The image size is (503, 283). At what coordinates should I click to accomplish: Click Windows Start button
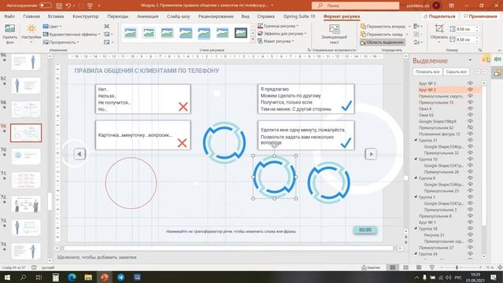click(7, 277)
